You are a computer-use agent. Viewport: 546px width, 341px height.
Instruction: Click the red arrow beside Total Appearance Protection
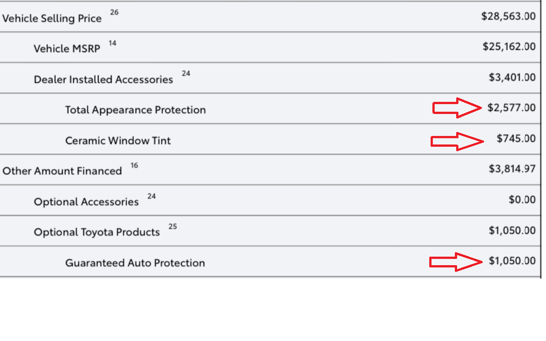[x=457, y=108]
